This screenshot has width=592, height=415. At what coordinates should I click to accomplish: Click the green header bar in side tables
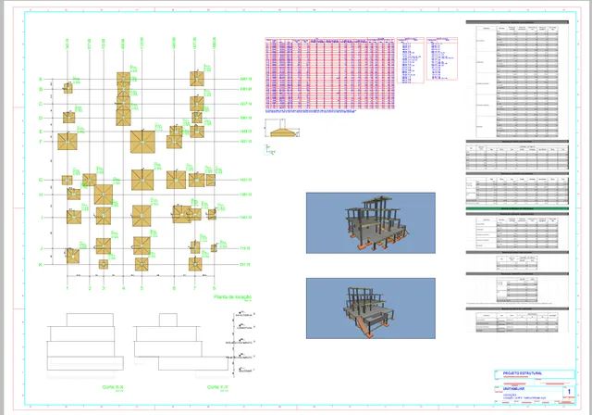click(517, 208)
